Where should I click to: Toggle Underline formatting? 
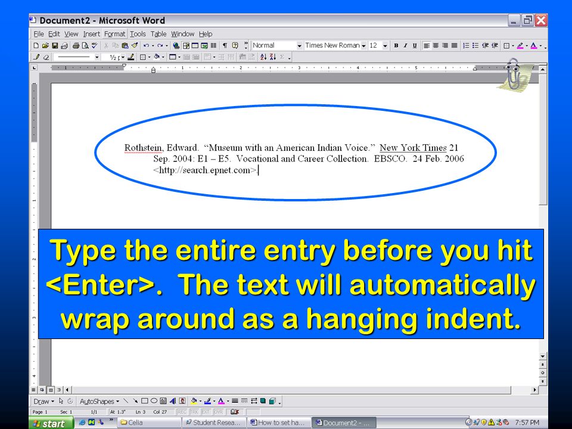(415, 46)
